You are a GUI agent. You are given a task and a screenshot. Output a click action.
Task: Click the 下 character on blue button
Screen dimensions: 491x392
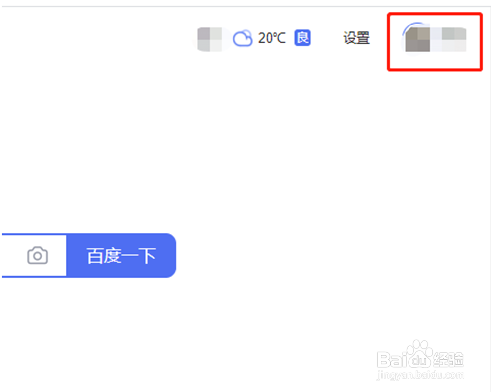click(x=147, y=256)
